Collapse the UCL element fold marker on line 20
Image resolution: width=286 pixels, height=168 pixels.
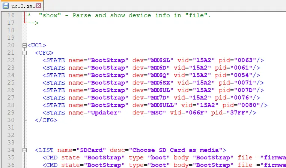(24, 45)
